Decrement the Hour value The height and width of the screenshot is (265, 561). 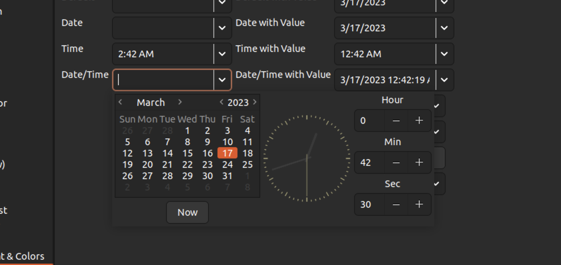396,121
